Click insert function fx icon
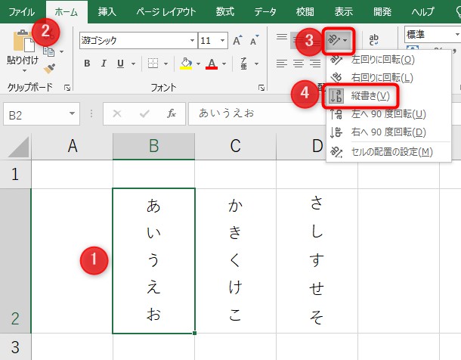Viewport: 461px width, 360px height. (171, 113)
